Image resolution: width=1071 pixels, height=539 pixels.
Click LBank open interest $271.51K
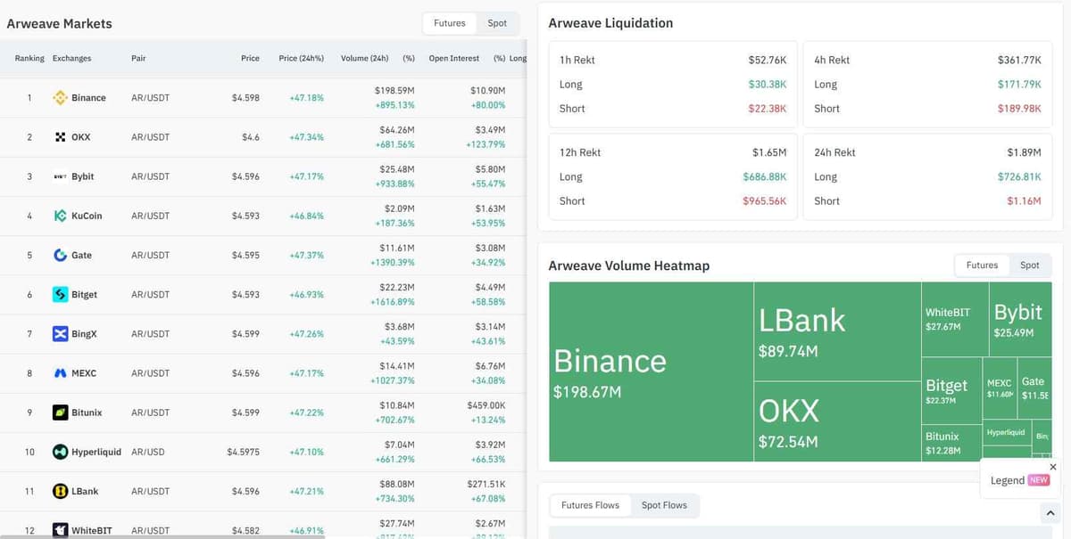tap(486, 484)
